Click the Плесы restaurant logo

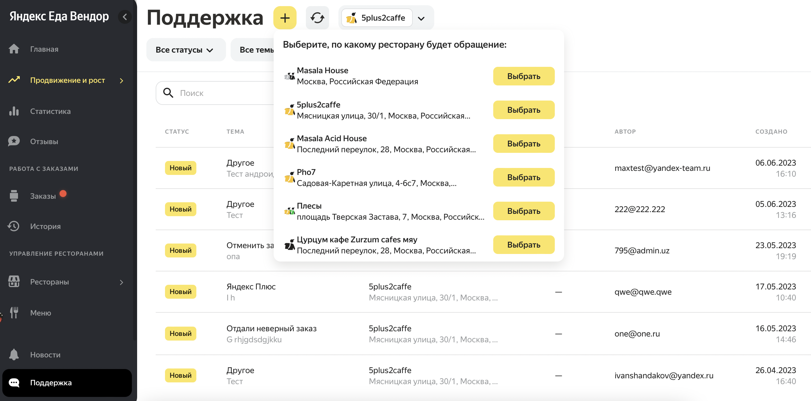tap(289, 211)
